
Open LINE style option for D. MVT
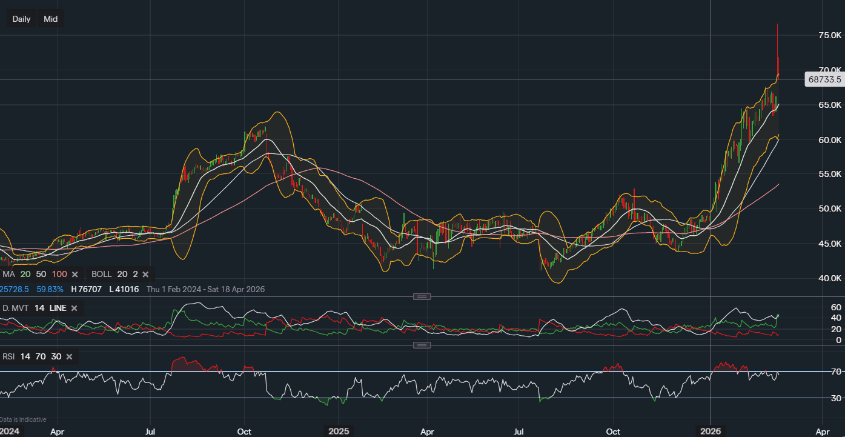pyautogui.click(x=58, y=309)
